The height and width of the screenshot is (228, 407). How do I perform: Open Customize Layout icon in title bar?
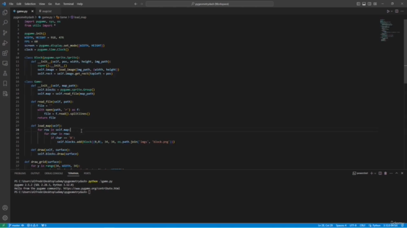[375, 4]
